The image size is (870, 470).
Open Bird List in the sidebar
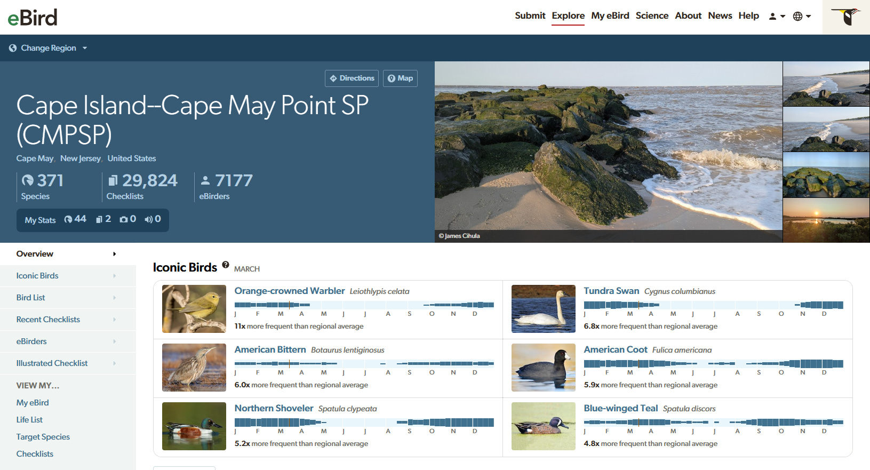pos(68,298)
